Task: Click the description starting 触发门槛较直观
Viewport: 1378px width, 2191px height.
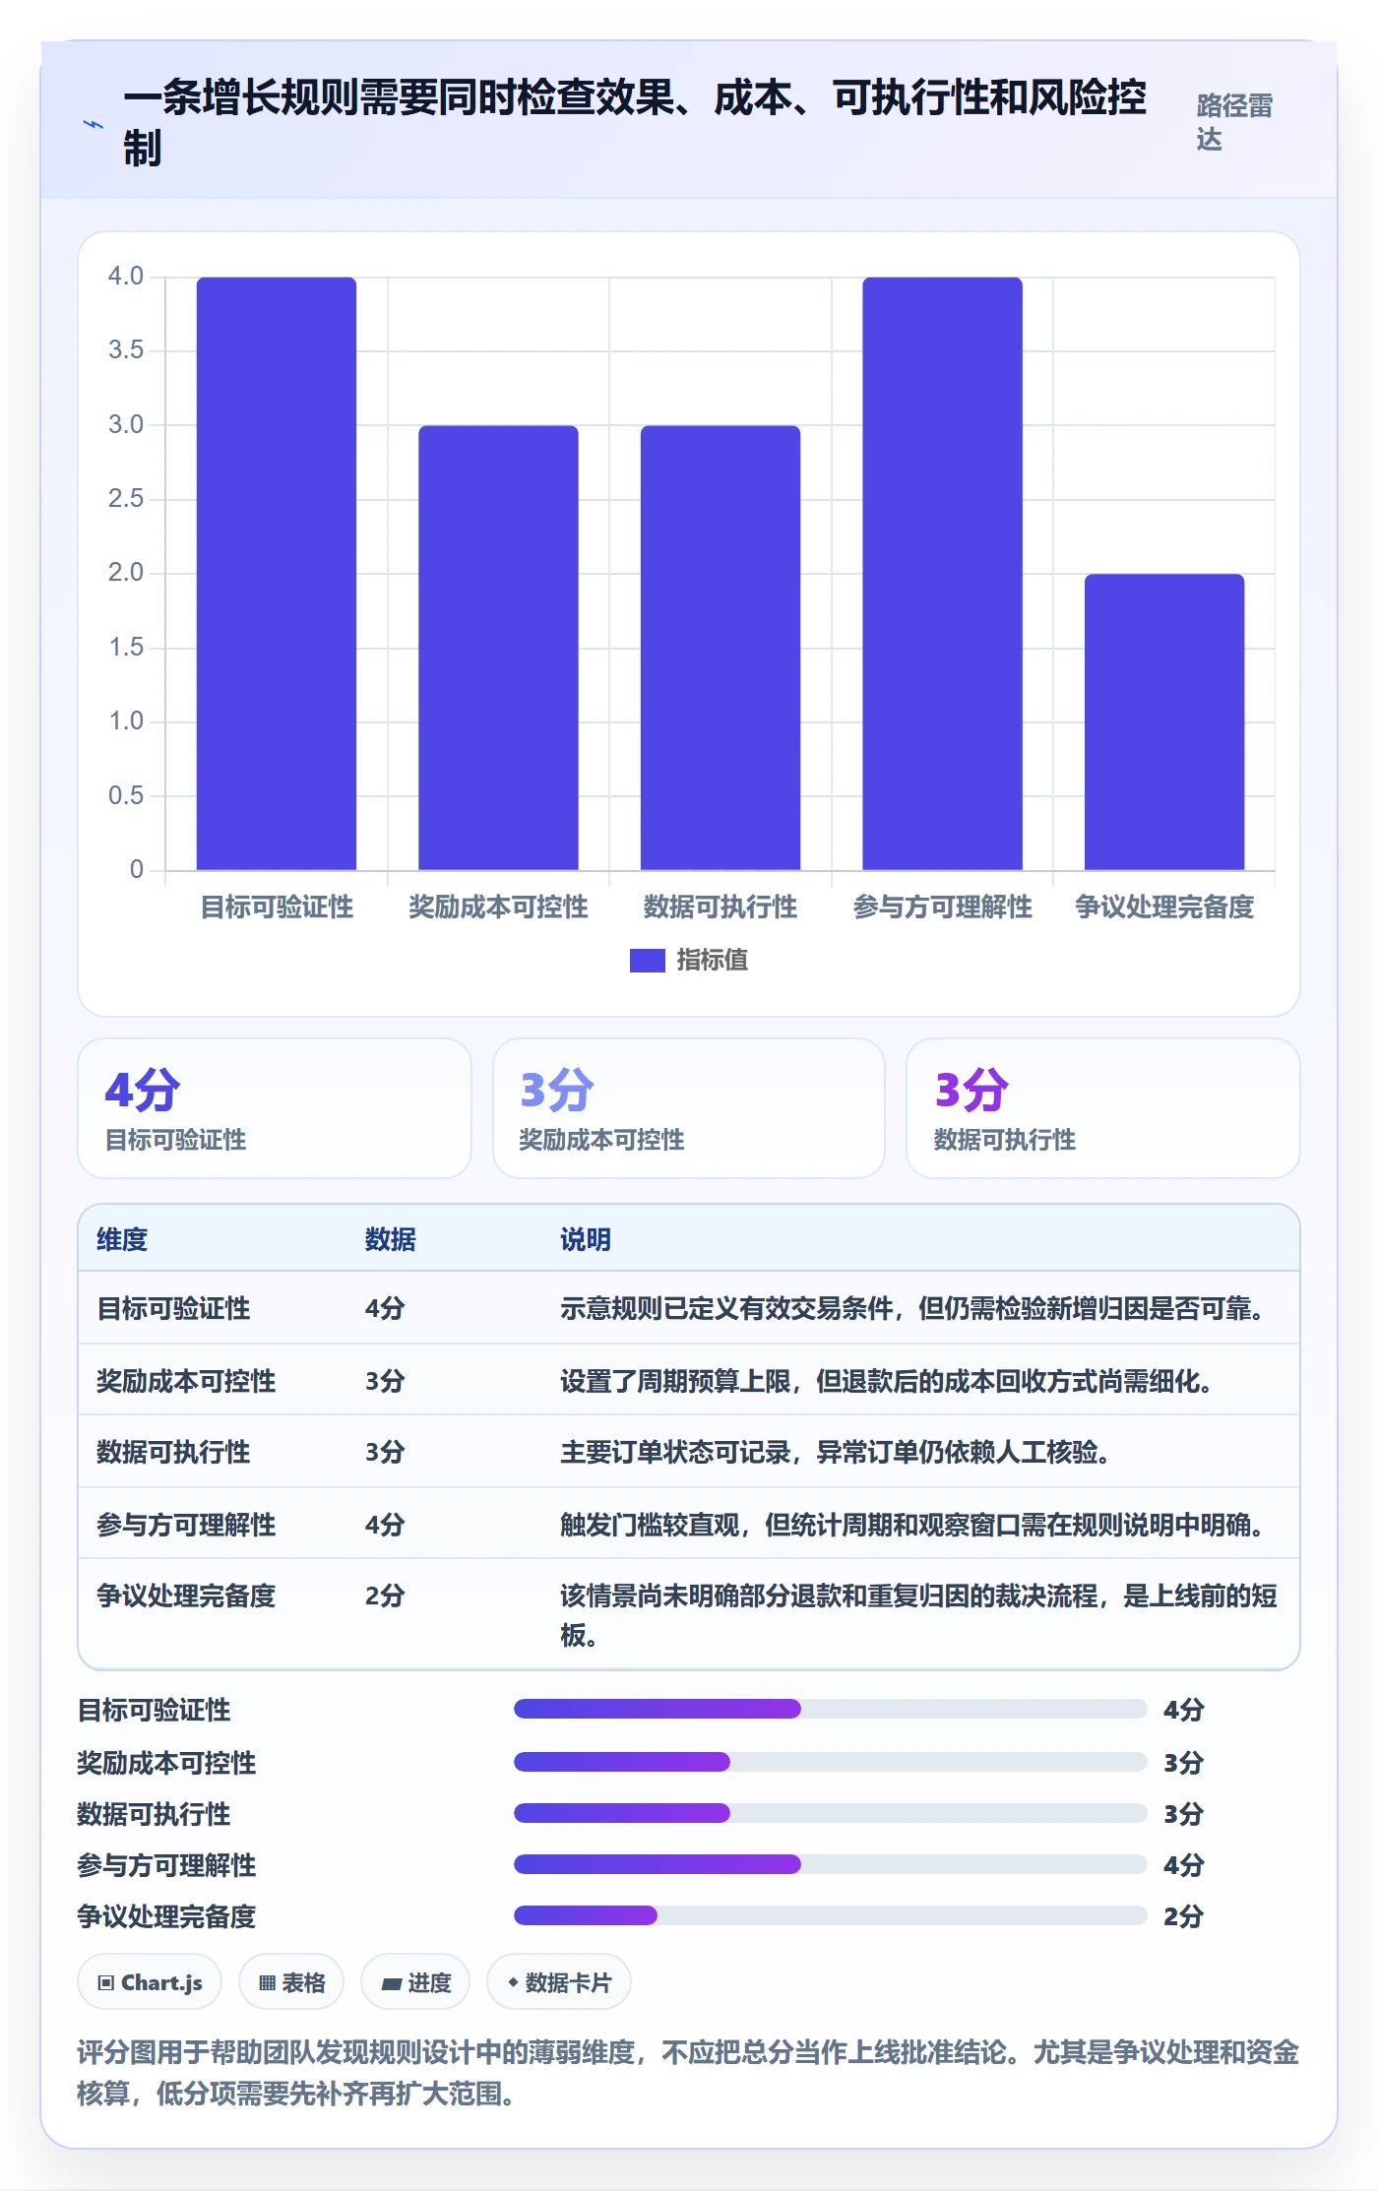Action: (x=912, y=1525)
